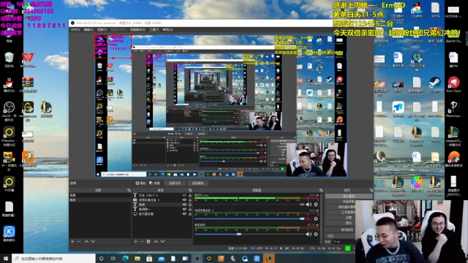The image size is (468, 263).
Task: Toggle the eye icon on the selected third source row
Action: tap(184, 205)
